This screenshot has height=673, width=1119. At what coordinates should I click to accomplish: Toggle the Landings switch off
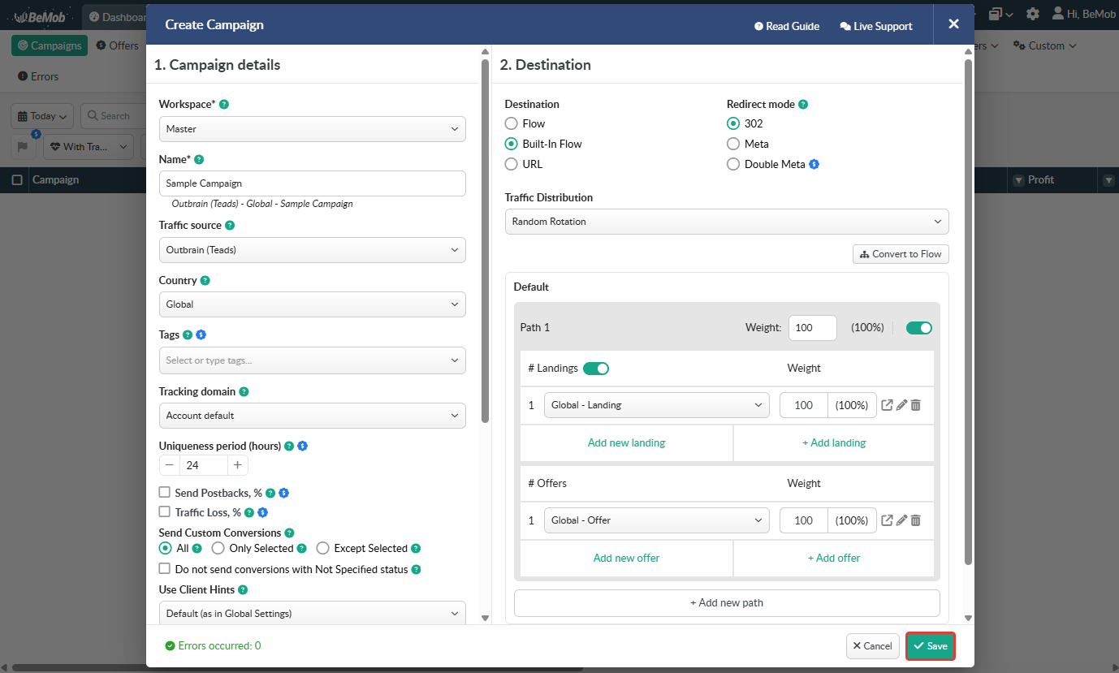coord(596,369)
